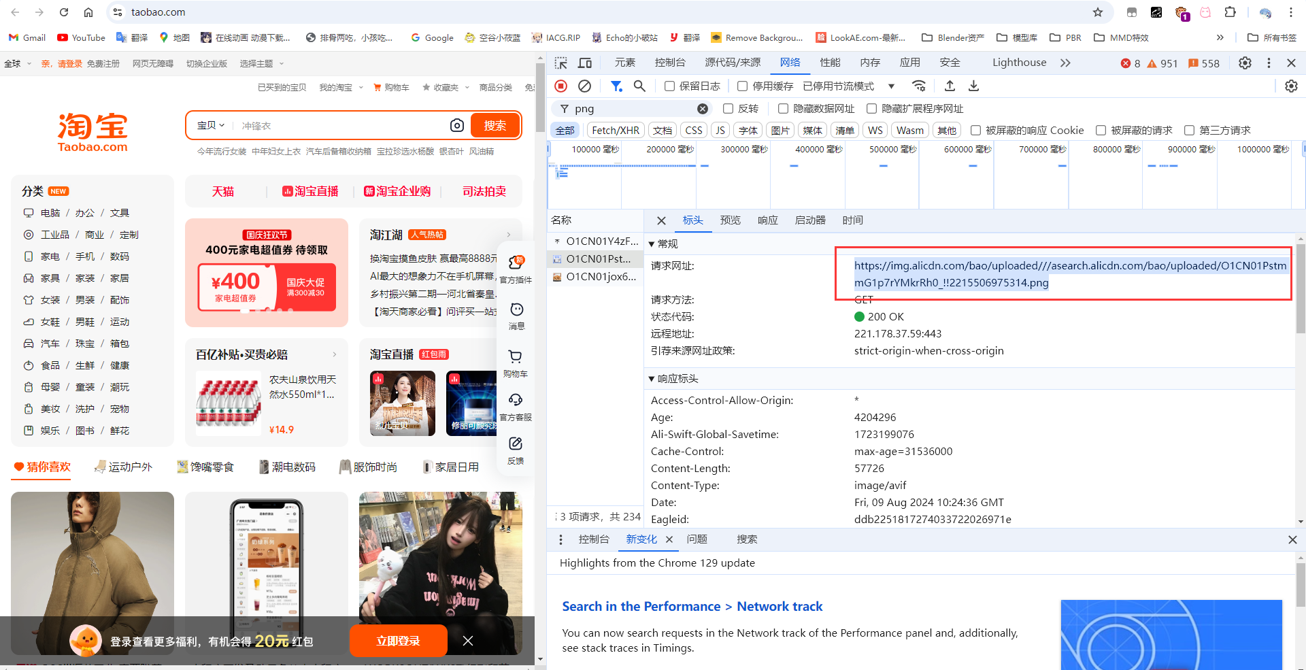1306x670 pixels.
Task: Open the 天猫 Tmall link
Action: [223, 192]
